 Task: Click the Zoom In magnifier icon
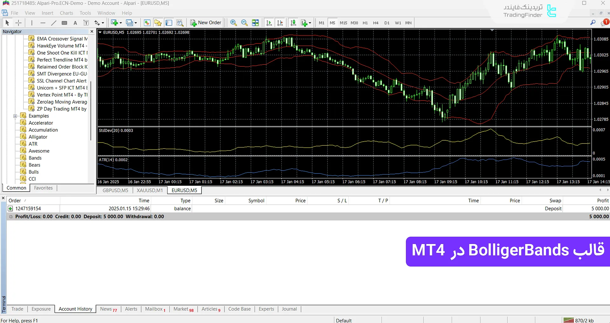pos(233,23)
